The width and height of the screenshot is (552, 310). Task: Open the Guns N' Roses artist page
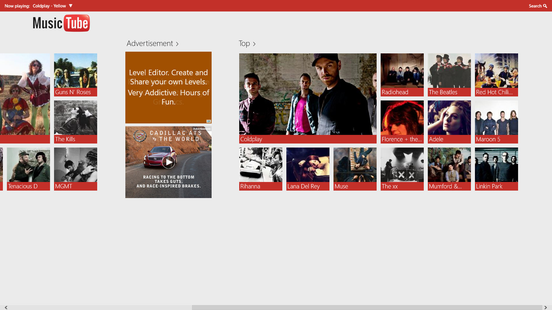75,75
